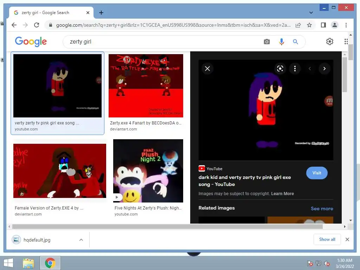Open the Google apps grid
Viewport: 360px width, 270px height.
pyautogui.click(x=346, y=41)
